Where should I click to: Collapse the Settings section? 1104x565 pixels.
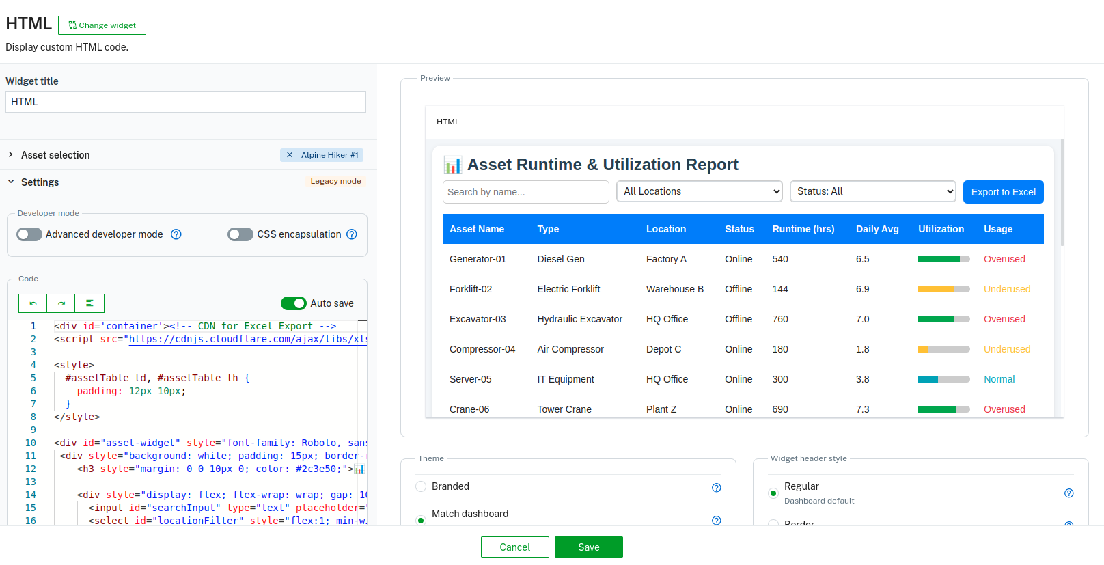[x=11, y=182]
